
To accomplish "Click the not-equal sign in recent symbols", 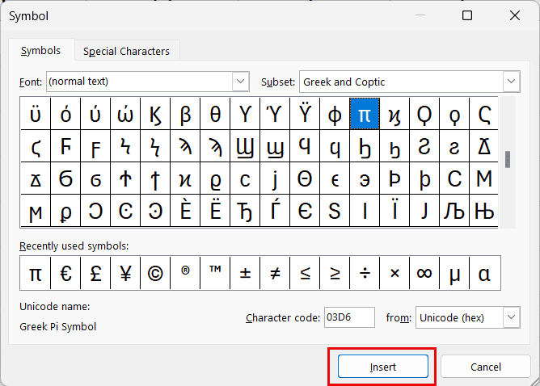I will coord(275,274).
